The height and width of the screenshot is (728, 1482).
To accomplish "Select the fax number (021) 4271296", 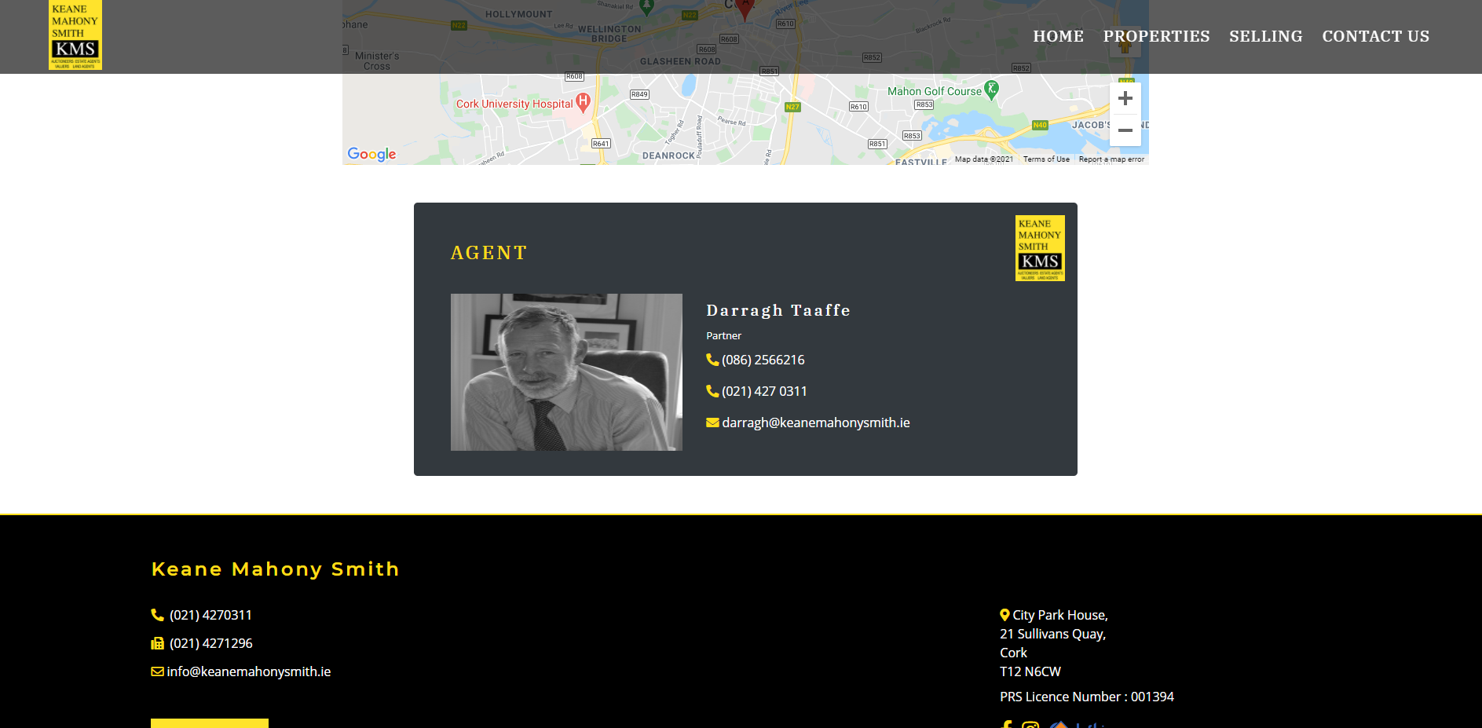I will click(211, 643).
